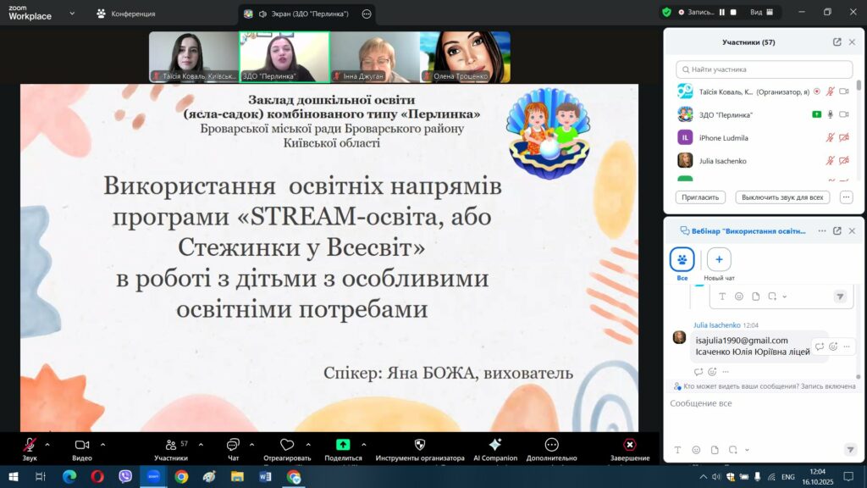This screenshot has height=488, width=867.
Task: Pop out the Участники panel
Action: pyautogui.click(x=837, y=42)
